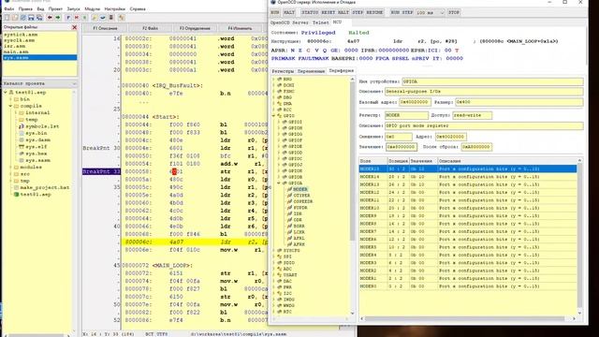599x337 pixels.
Task: Click the PUPDR register icon in tree
Action: pyautogui.click(x=289, y=208)
